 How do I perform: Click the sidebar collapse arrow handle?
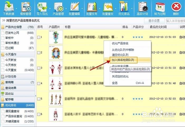pyautogui.click(x=36, y=96)
